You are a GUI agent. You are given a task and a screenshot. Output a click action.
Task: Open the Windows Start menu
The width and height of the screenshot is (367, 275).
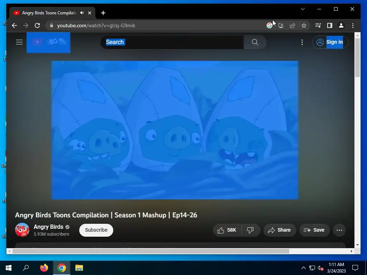[9, 268]
